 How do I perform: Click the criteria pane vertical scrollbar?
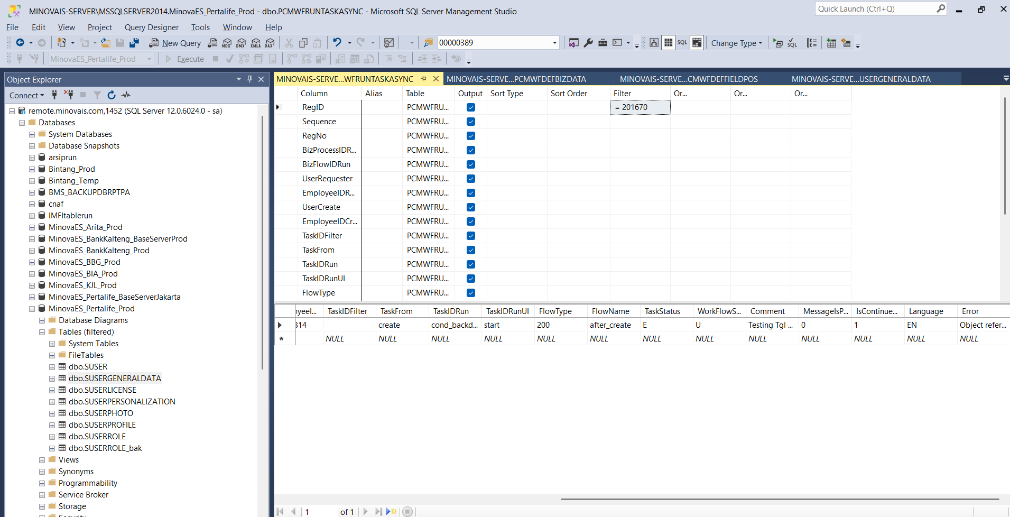pos(1005,156)
